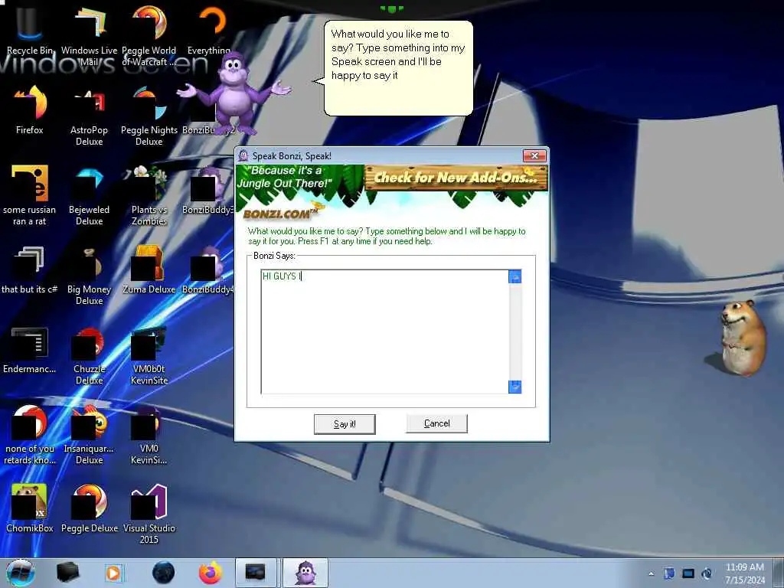This screenshot has width=784, height=588.
Task: Open the Recycle Bin desktop icon
Action: pos(29,29)
